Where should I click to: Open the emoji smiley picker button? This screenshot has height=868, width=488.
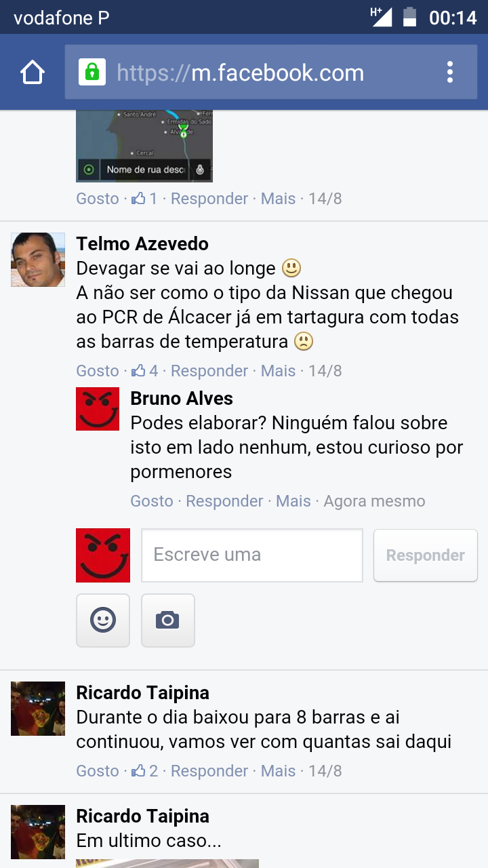(x=103, y=620)
